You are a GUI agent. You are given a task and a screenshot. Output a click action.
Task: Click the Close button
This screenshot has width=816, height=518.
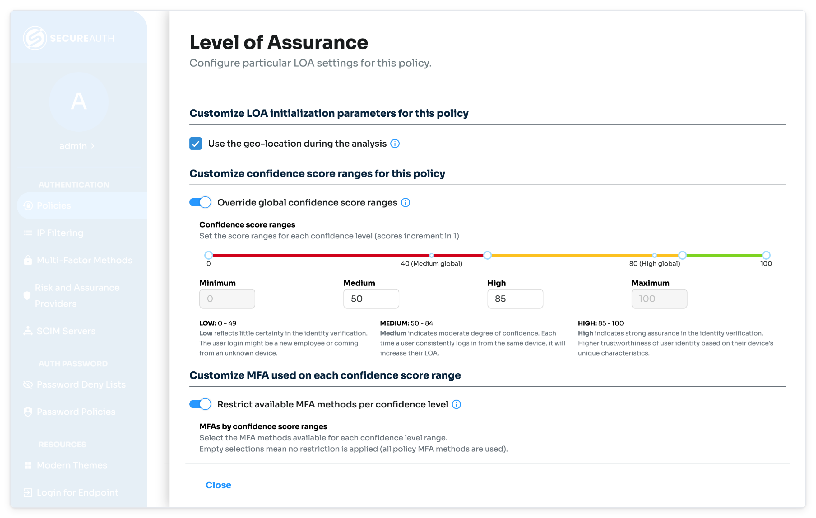click(218, 485)
